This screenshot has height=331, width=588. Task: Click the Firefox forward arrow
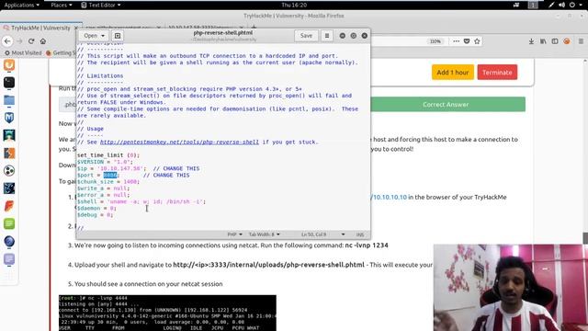(19, 41)
